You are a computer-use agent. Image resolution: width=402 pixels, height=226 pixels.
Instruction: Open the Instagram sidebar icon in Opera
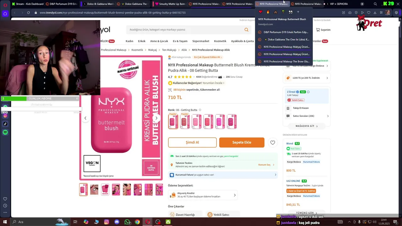click(x=5, y=116)
